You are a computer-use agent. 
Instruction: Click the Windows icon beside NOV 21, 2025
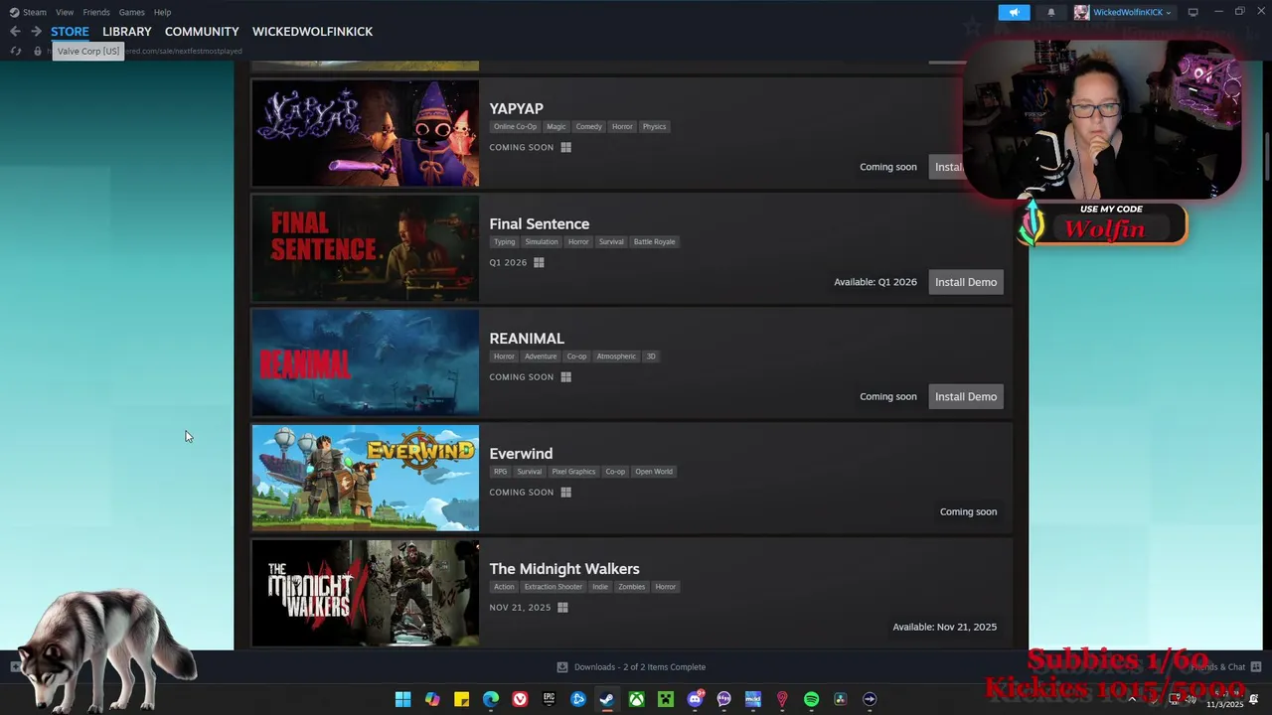[562, 608]
